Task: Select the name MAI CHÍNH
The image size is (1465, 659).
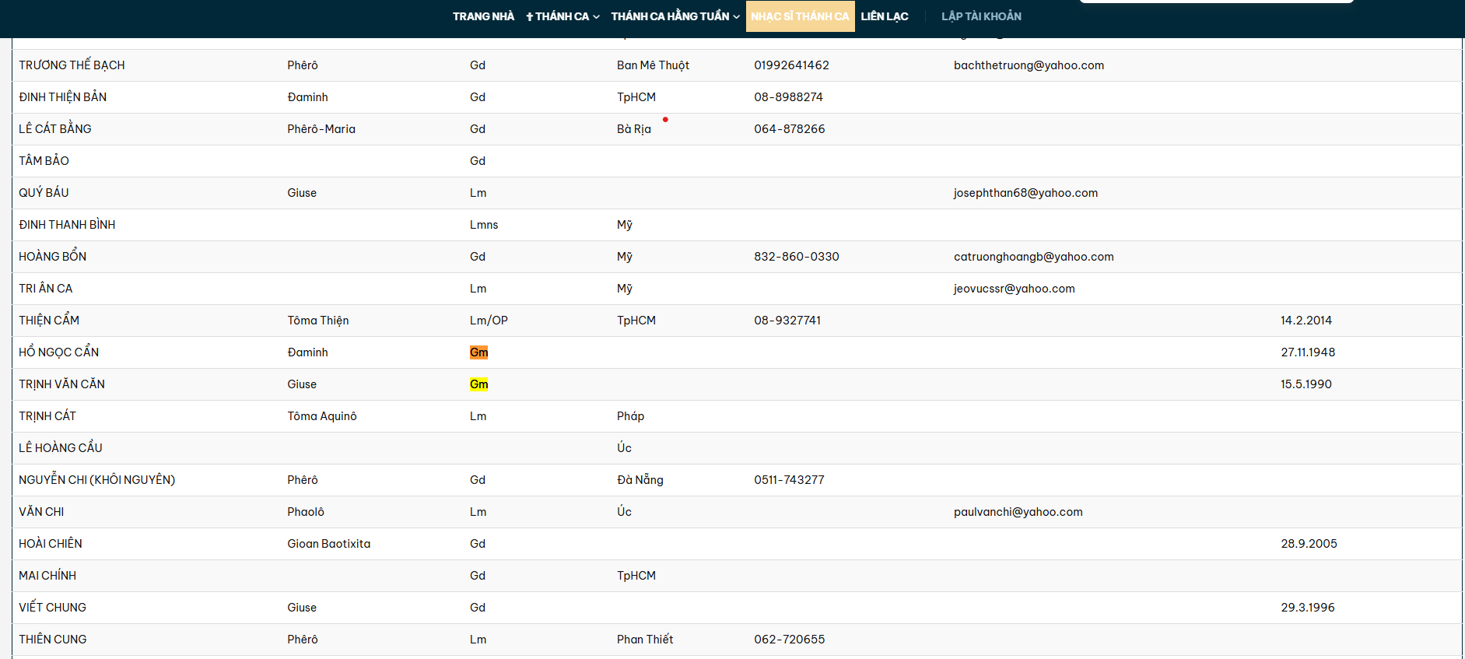Action: click(x=47, y=576)
